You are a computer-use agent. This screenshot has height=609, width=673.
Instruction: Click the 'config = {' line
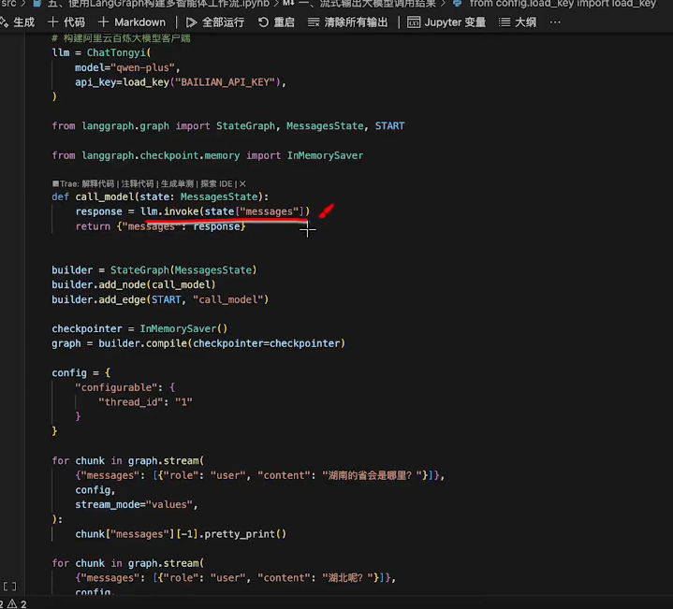[x=81, y=373]
